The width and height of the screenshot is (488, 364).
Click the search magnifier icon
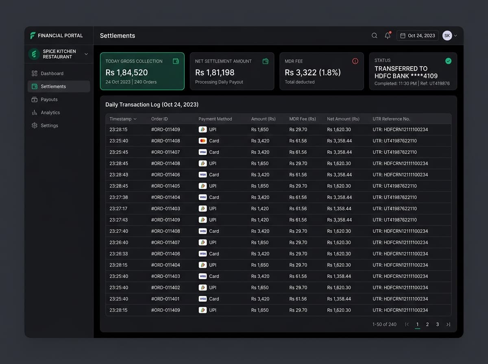375,36
